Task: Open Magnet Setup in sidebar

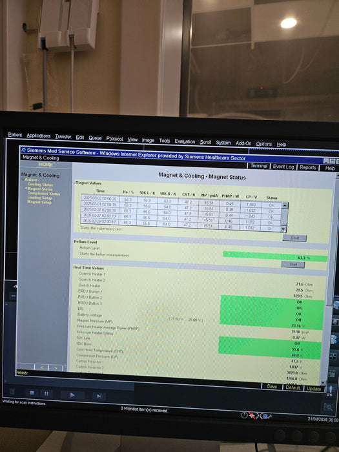Action: point(39,202)
